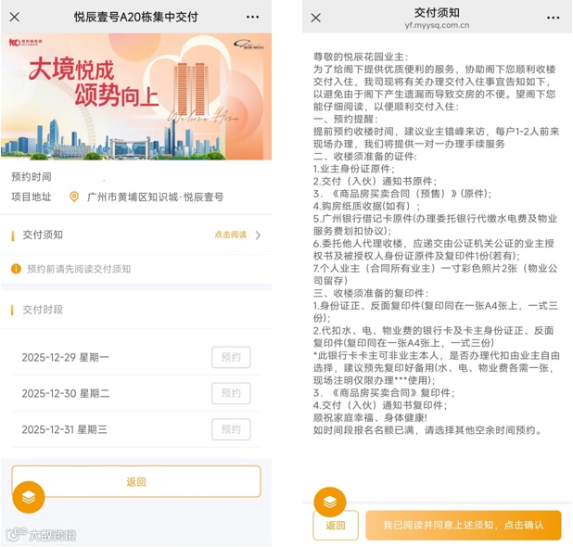The width and height of the screenshot is (573, 547).
Task: Open more options menu on 交付须知 page
Action: [x=554, y=18]
